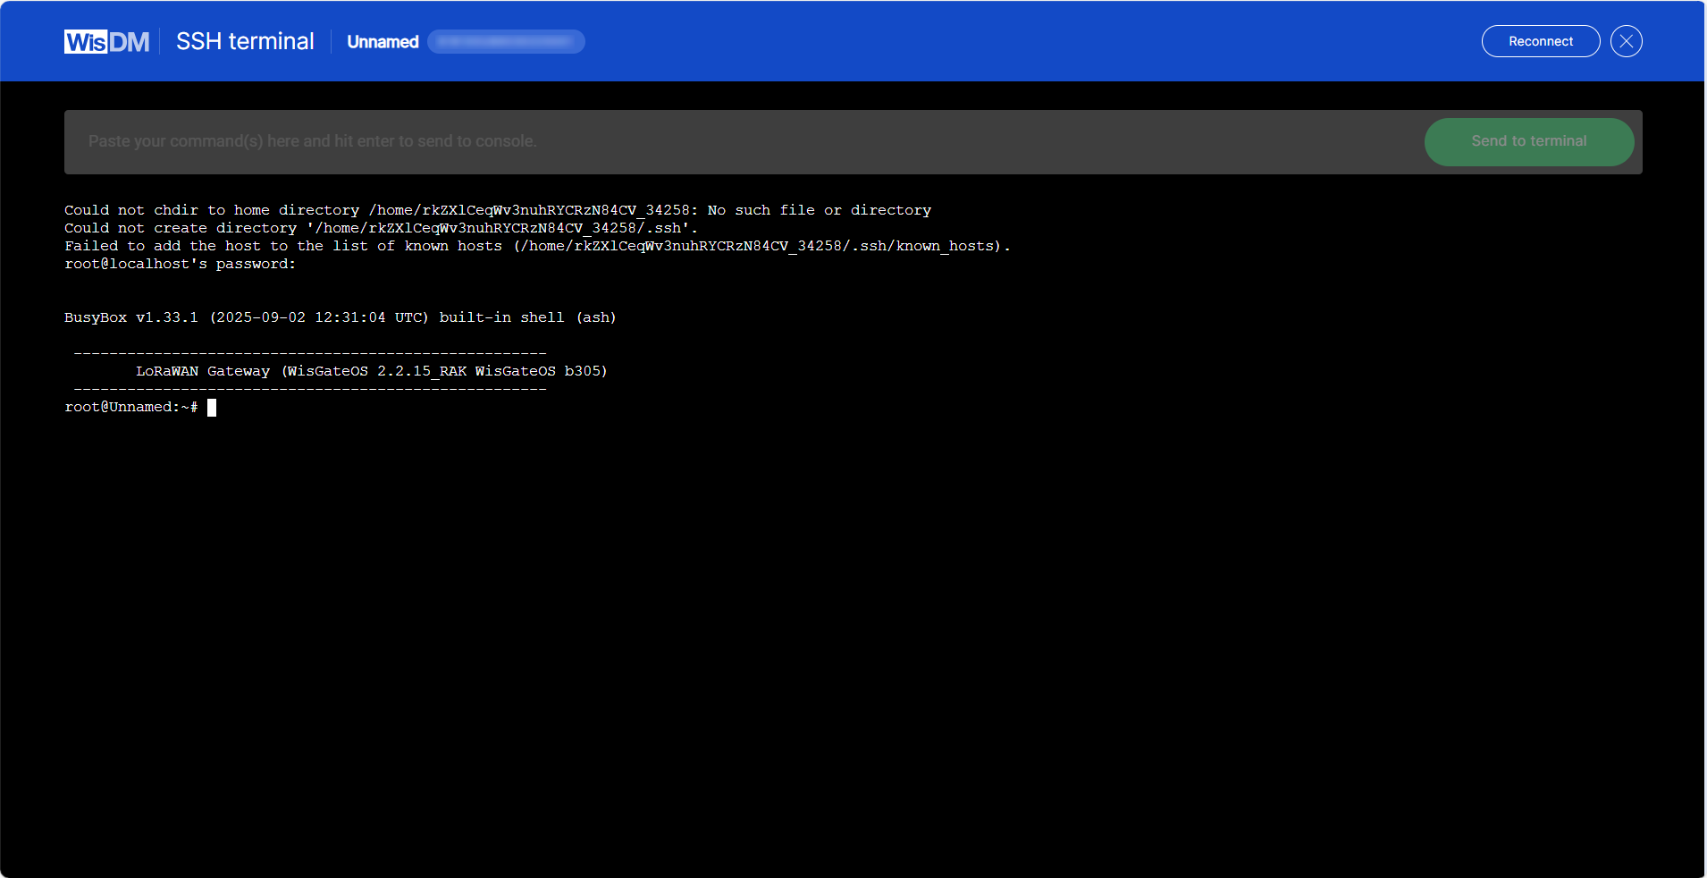Select the SSH terminal title

[244, 41]
